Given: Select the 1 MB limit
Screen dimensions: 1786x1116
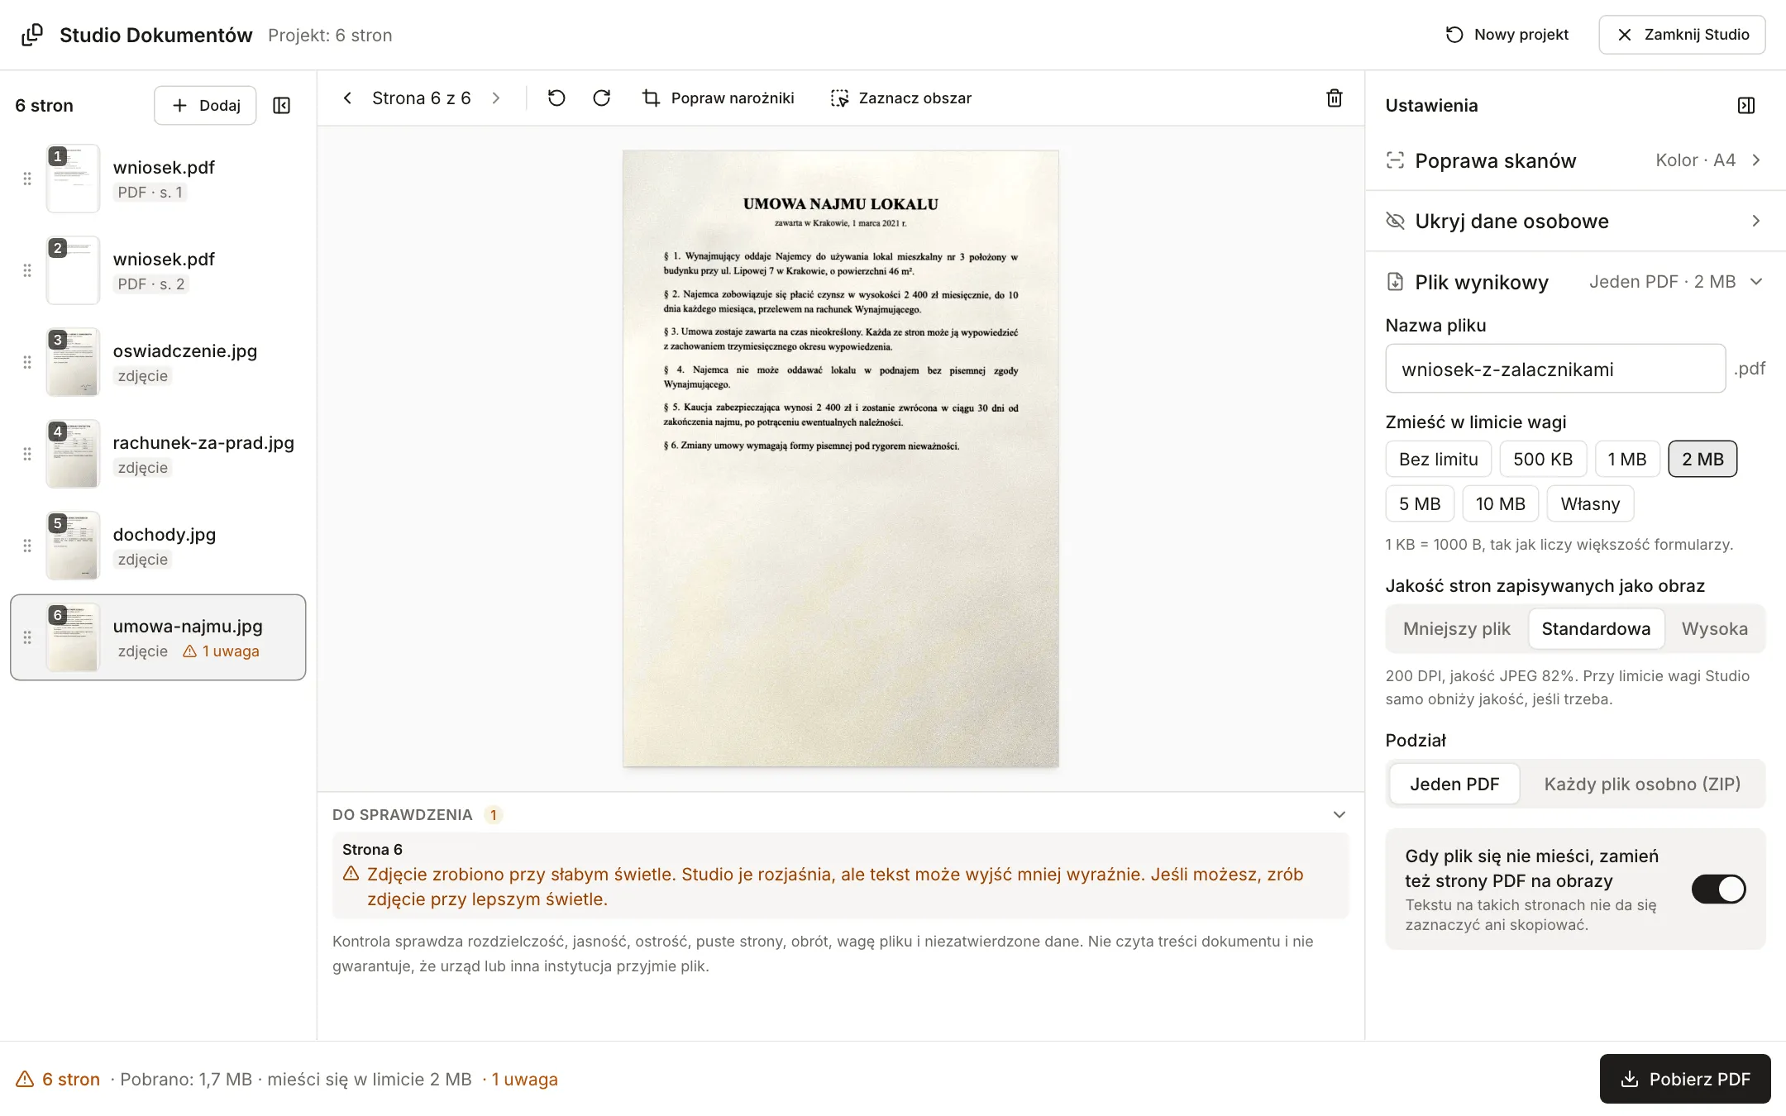Looking at the screenshot, I should pos(1627,459).
